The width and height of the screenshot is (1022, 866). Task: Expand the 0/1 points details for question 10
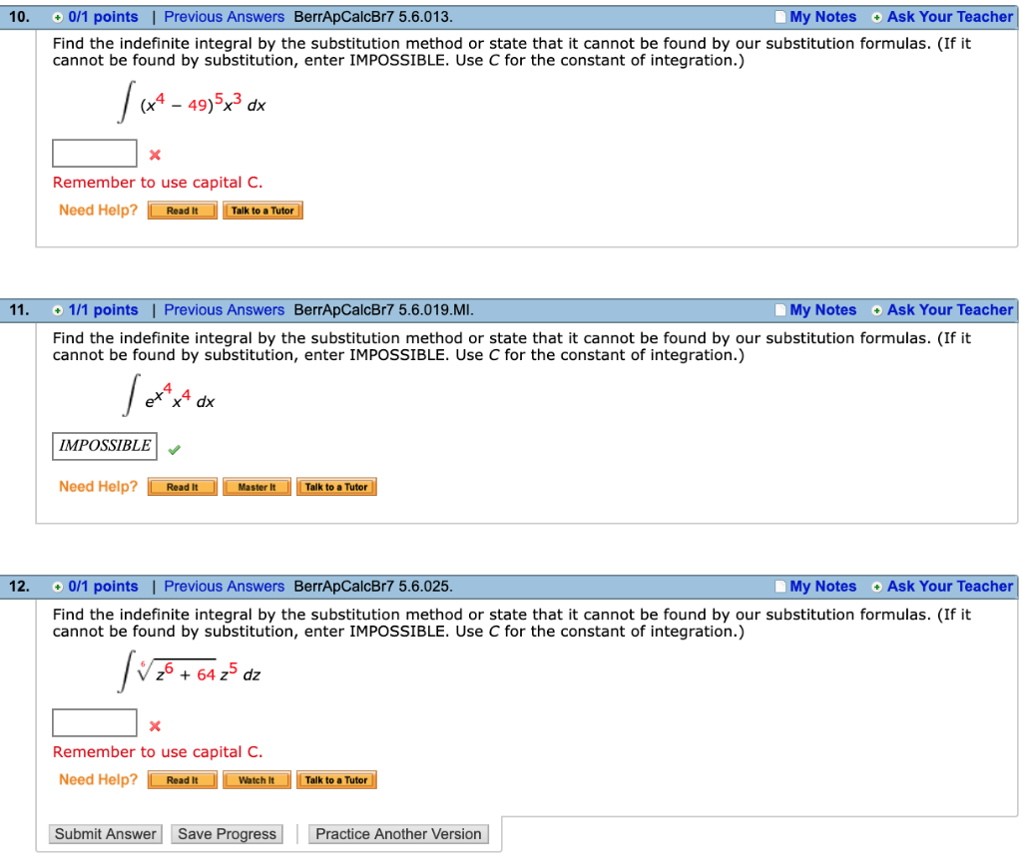(57, 16)
